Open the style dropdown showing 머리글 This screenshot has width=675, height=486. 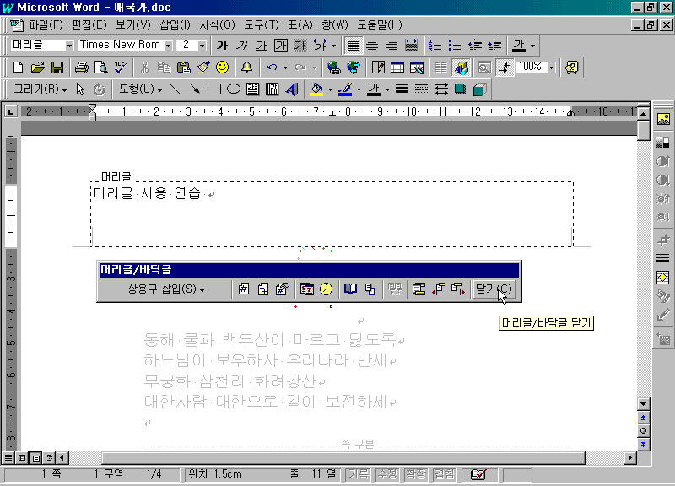tap(69, 46)
